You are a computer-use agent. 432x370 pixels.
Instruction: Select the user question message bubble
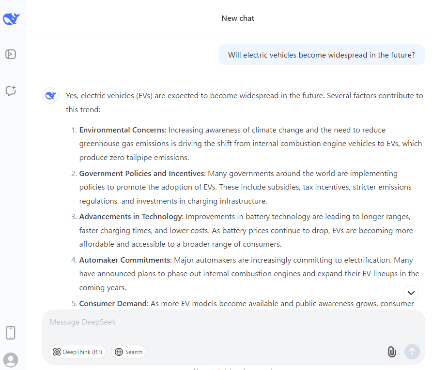[321, 55]
